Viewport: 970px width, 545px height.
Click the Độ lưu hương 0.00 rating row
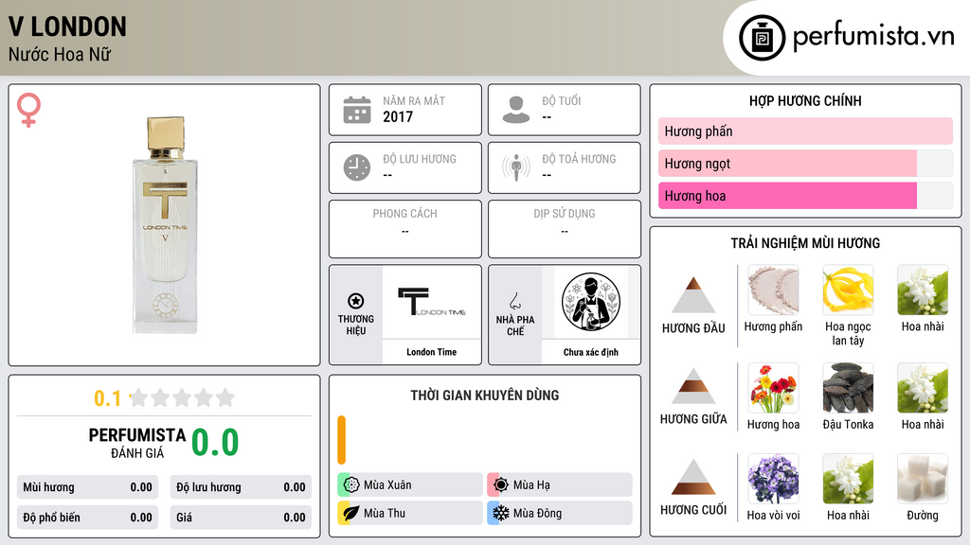point(241,487)
